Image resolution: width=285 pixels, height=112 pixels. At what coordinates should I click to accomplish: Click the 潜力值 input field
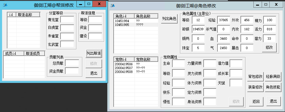[x=236, y=63]
